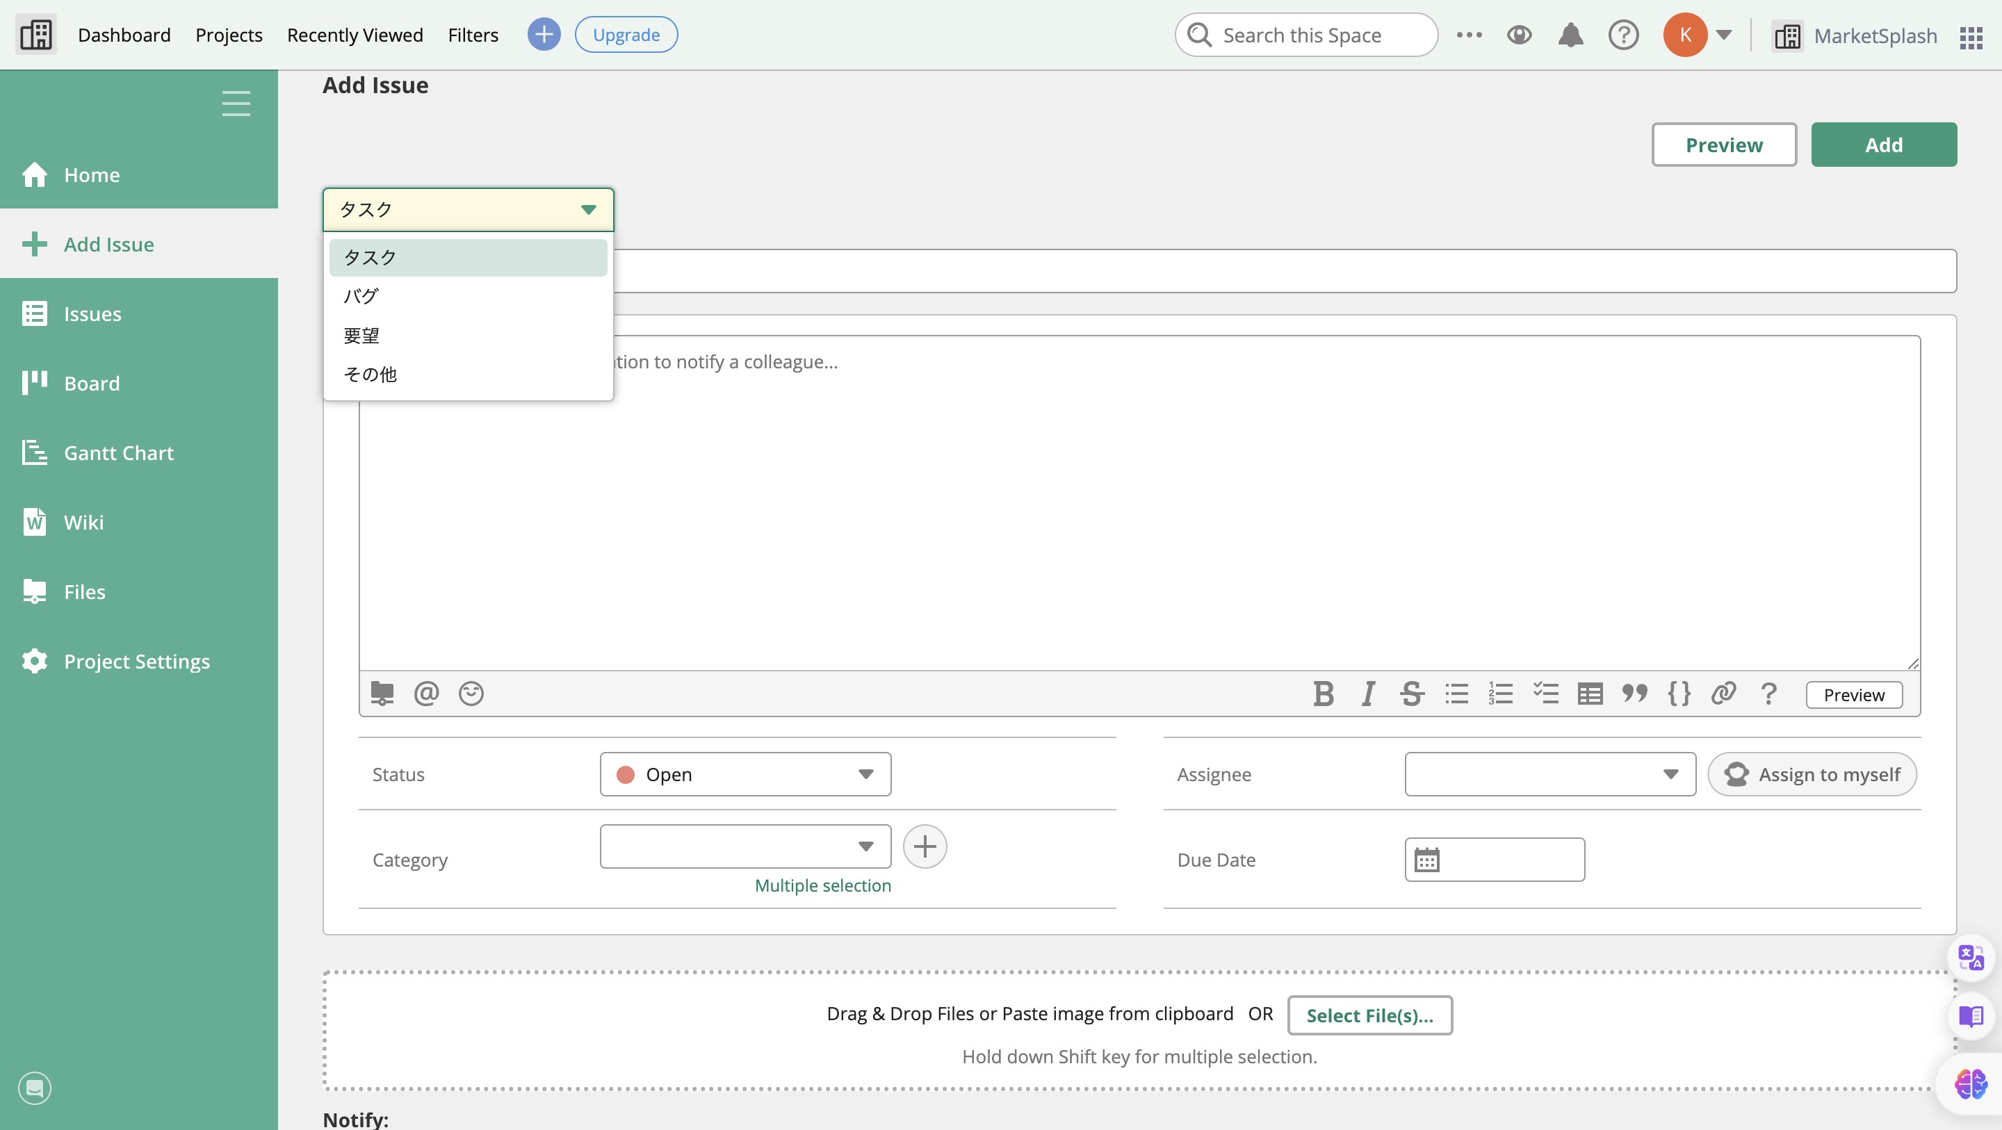2002x1130 pixels.
Task: Click the link insert icon
Action: [1723, 694]
